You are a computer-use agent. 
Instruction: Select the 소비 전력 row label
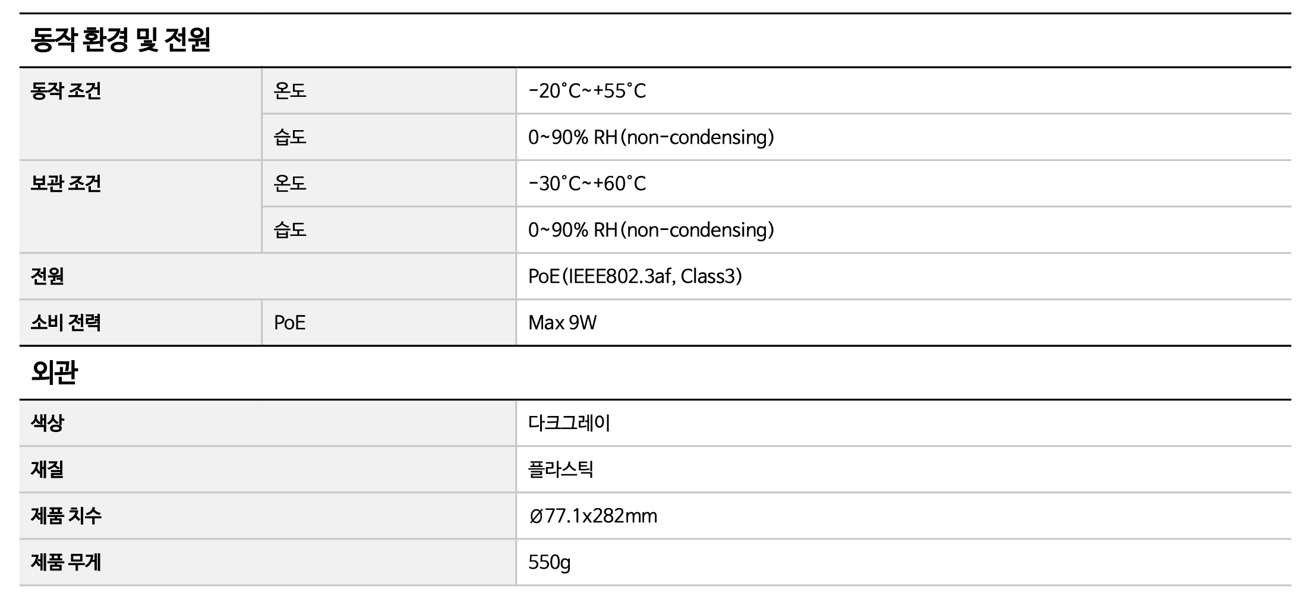(x=66, y=323)
